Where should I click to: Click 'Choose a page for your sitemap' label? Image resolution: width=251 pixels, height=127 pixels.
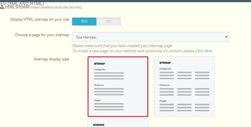[42, 35]
